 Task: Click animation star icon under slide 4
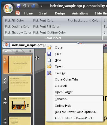[5, 123]
